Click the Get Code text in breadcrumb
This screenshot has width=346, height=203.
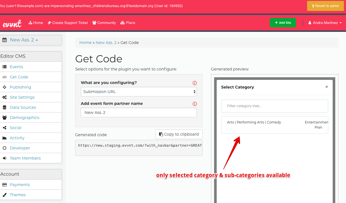pos(130,43)
